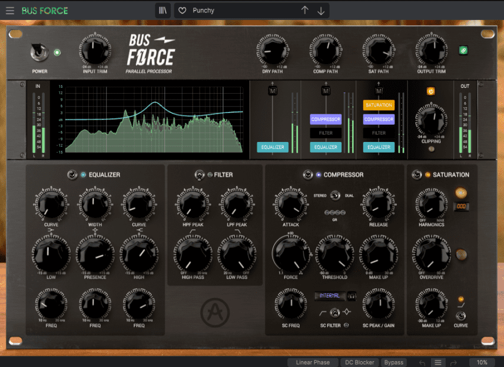The width and height of the screenshot is (504, 367).
Task: Click the headphones listen icon next to INTERNAL
Action: click(352, 296)
